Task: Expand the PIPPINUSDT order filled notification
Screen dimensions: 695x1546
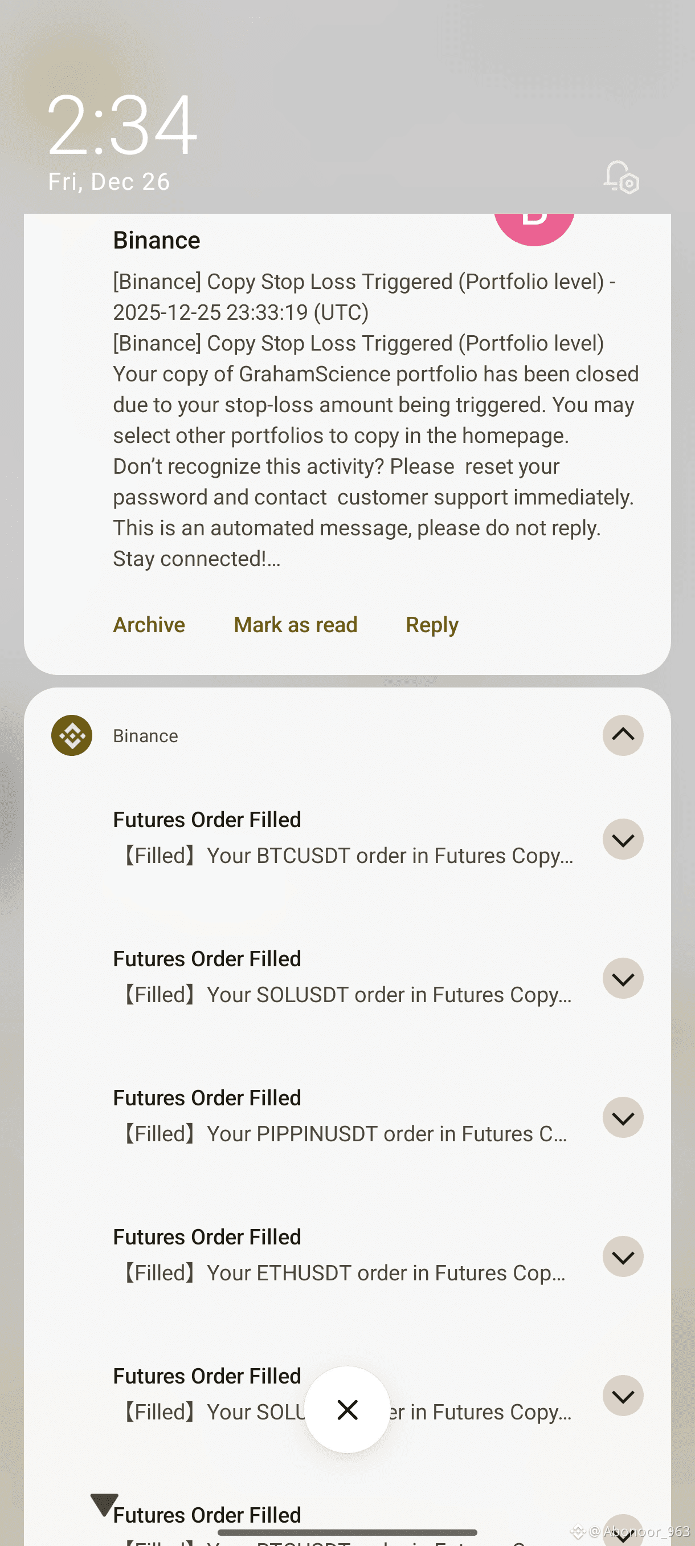Action: click(623, 1117)
